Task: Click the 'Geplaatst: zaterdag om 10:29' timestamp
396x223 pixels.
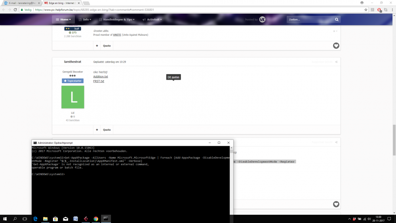Action: click(110, 62)
